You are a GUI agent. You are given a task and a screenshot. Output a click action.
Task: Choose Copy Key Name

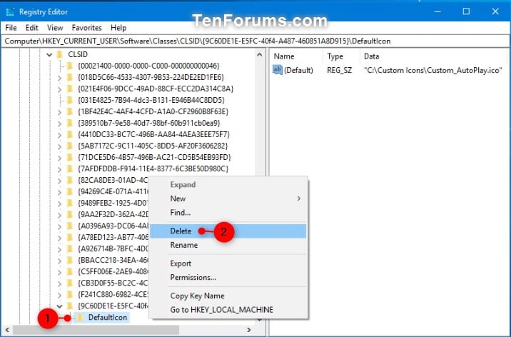pyautogui.click(x=228, y=296)
